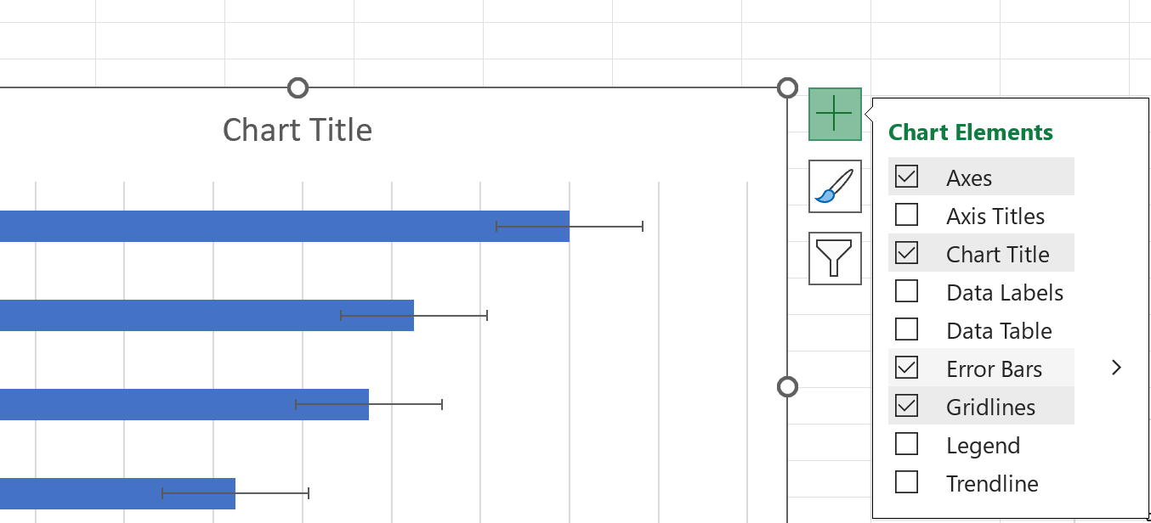
Task: Uncheck Gridlines
Action: [906, 406]
